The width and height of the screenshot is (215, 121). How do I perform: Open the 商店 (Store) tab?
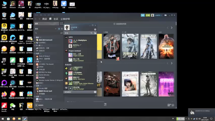pyautogui.click(x=45, y=19)
